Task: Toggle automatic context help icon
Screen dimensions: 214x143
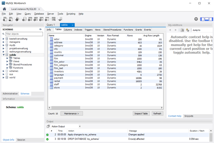Action: tap(188, 30)
